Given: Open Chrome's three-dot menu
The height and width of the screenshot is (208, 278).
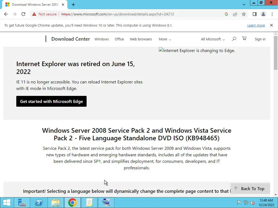Looking at the screenshot, I should (272, 14).
